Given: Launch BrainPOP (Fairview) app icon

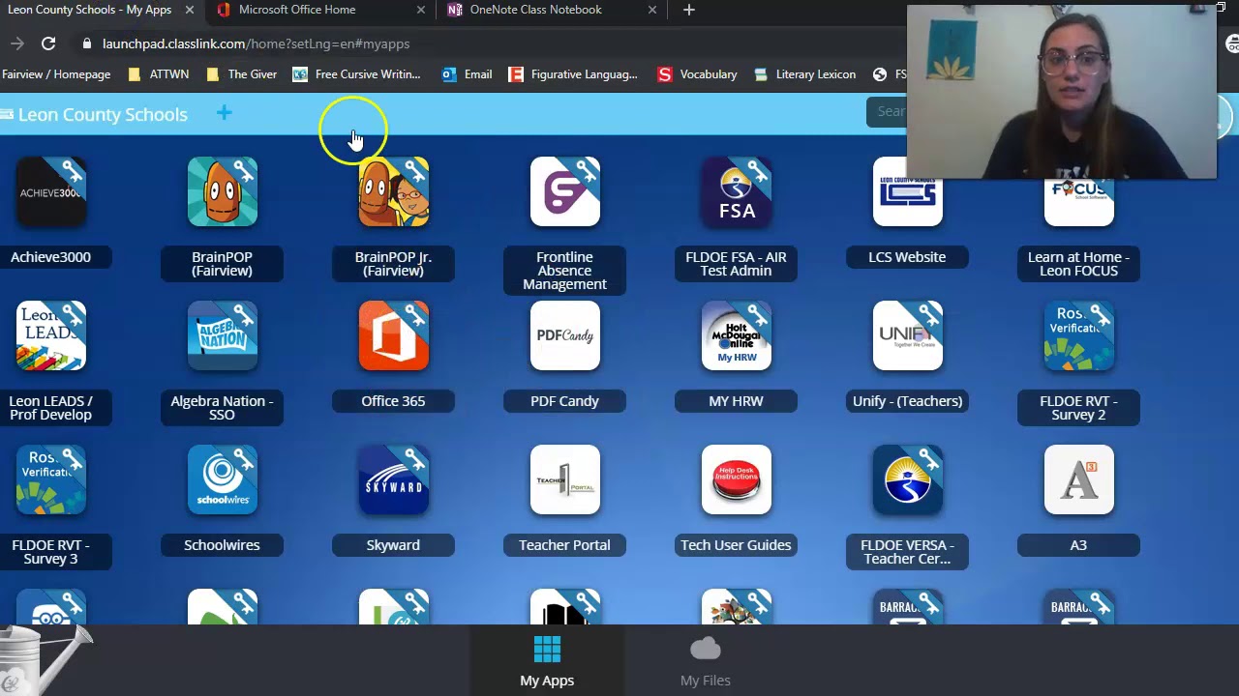Looking at the screenshot, I should click(222, 191).
